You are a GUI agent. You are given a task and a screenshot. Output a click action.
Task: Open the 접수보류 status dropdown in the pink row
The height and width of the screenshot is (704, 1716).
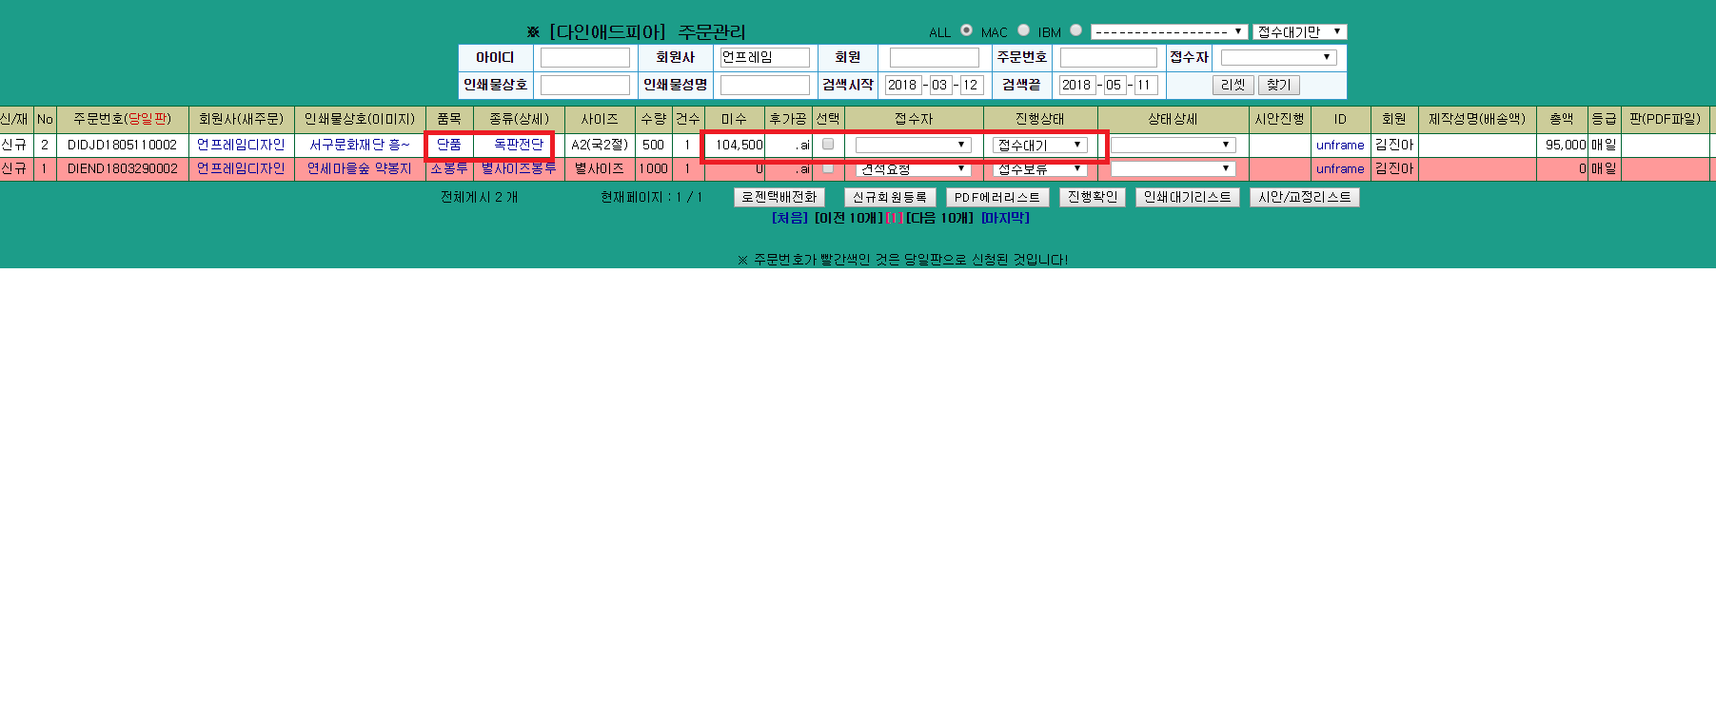coord(1039,169)
